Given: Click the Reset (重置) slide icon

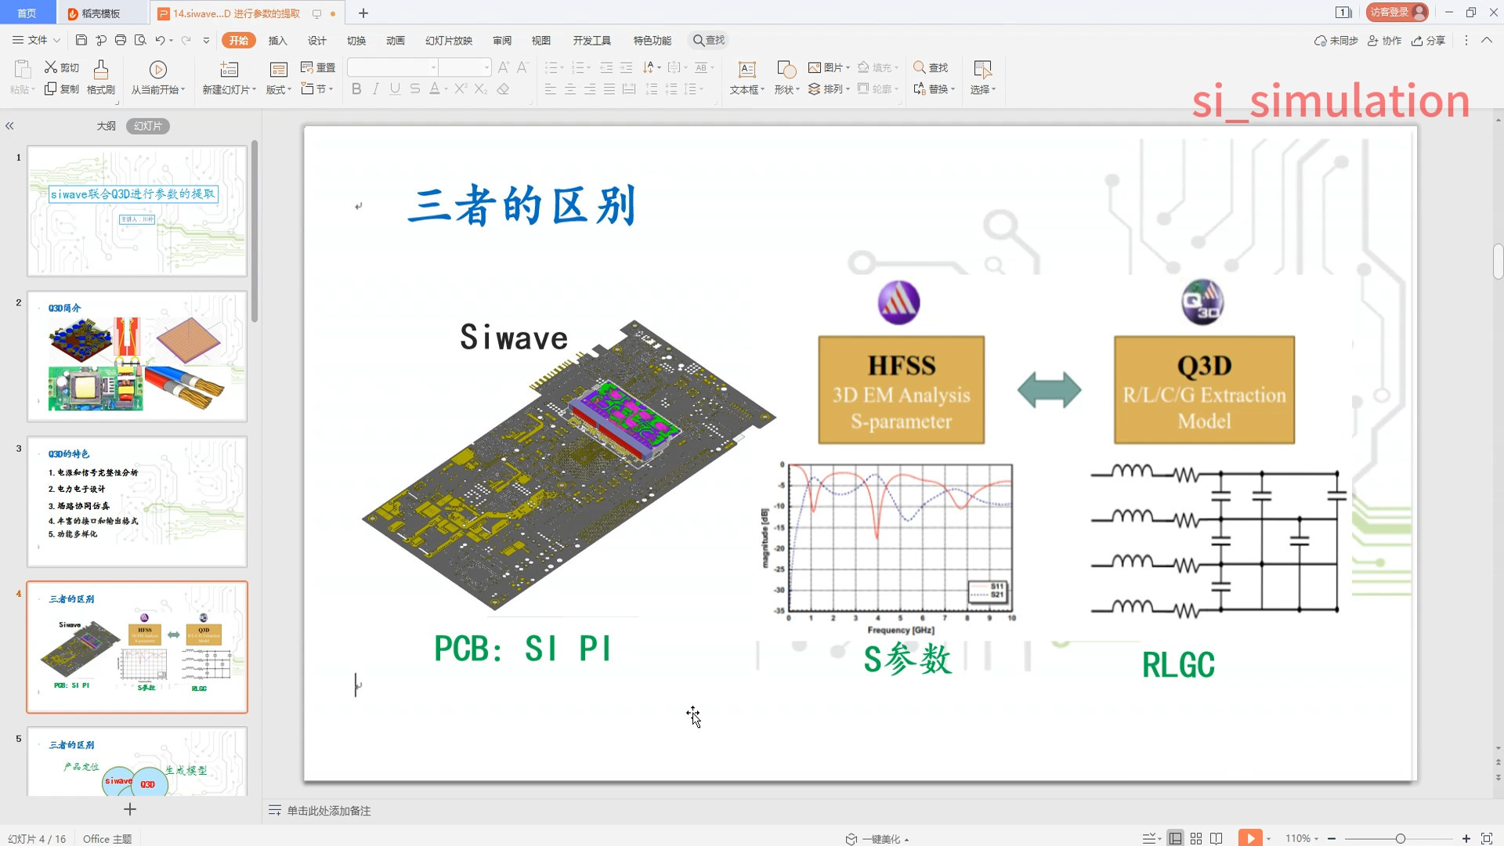Looking at the screenshot, I should pos(307,67).
